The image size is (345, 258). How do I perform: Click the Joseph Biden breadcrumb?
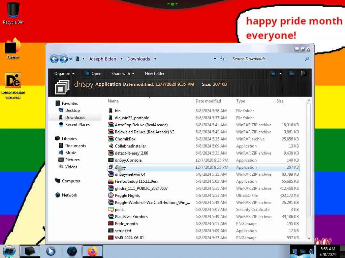[102, 59]
